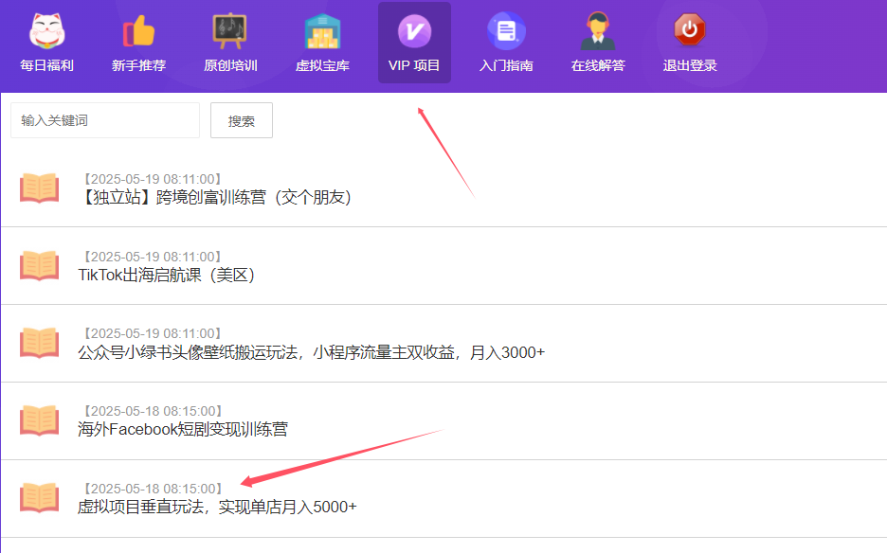Viewport: 887px width, 553px height.
Task: Select the purple V VIP icon
Action: 415,31
